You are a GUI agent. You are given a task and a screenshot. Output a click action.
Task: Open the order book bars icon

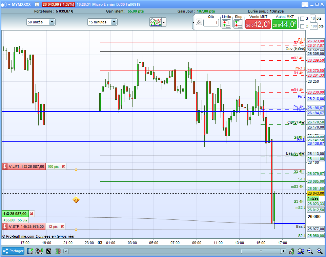coord(58,251)
